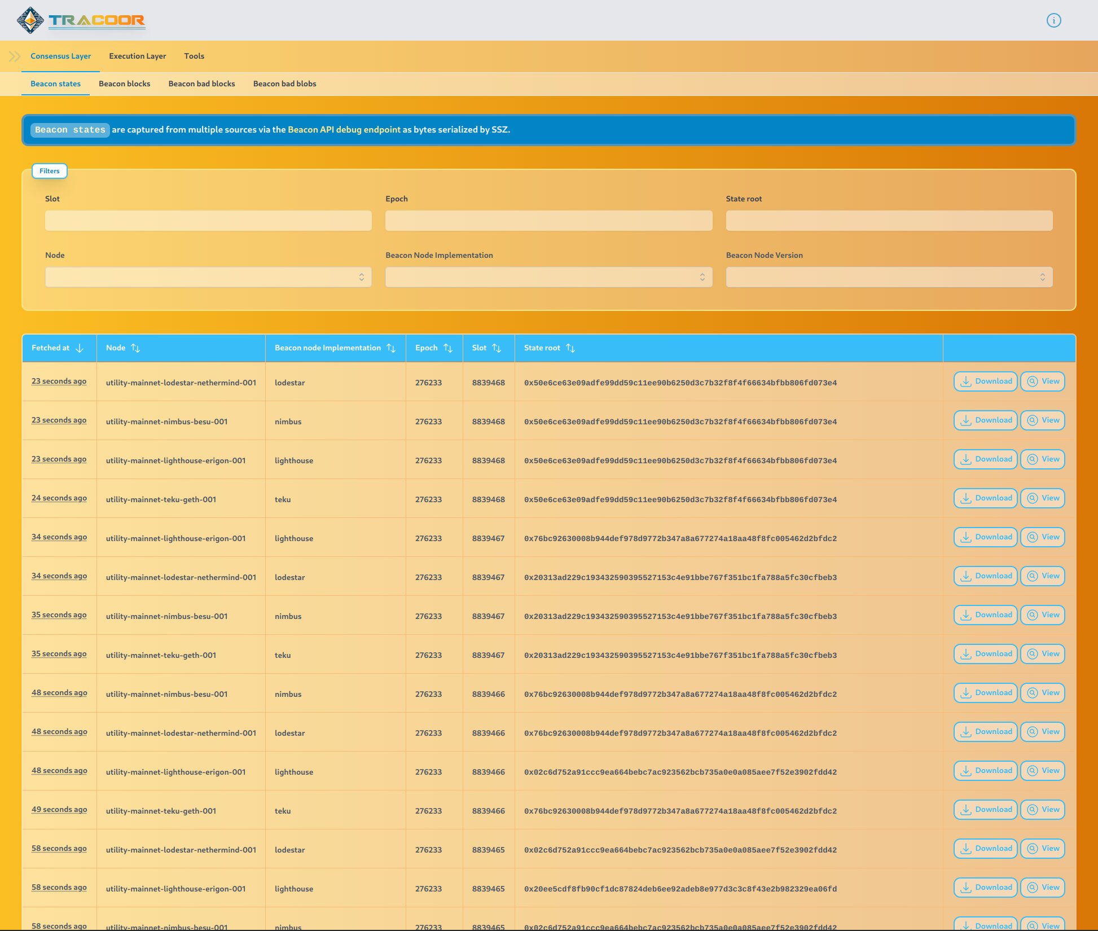Viewport: 1098px width, 931px height.
Task: View the nimbus state for slot 8839468
Action: (x=1042, y=420)
